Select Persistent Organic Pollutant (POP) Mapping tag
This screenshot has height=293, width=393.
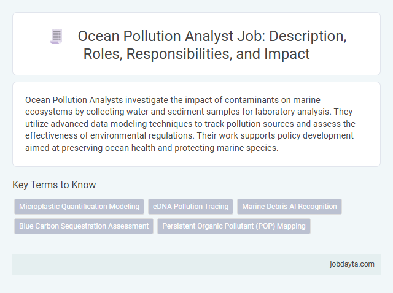tap(234, 226)
